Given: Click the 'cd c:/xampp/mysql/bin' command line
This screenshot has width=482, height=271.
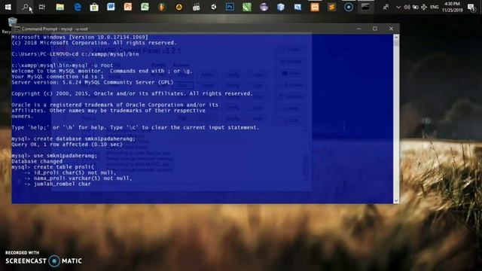Looking at the screenshot, I should coord(75,54).
